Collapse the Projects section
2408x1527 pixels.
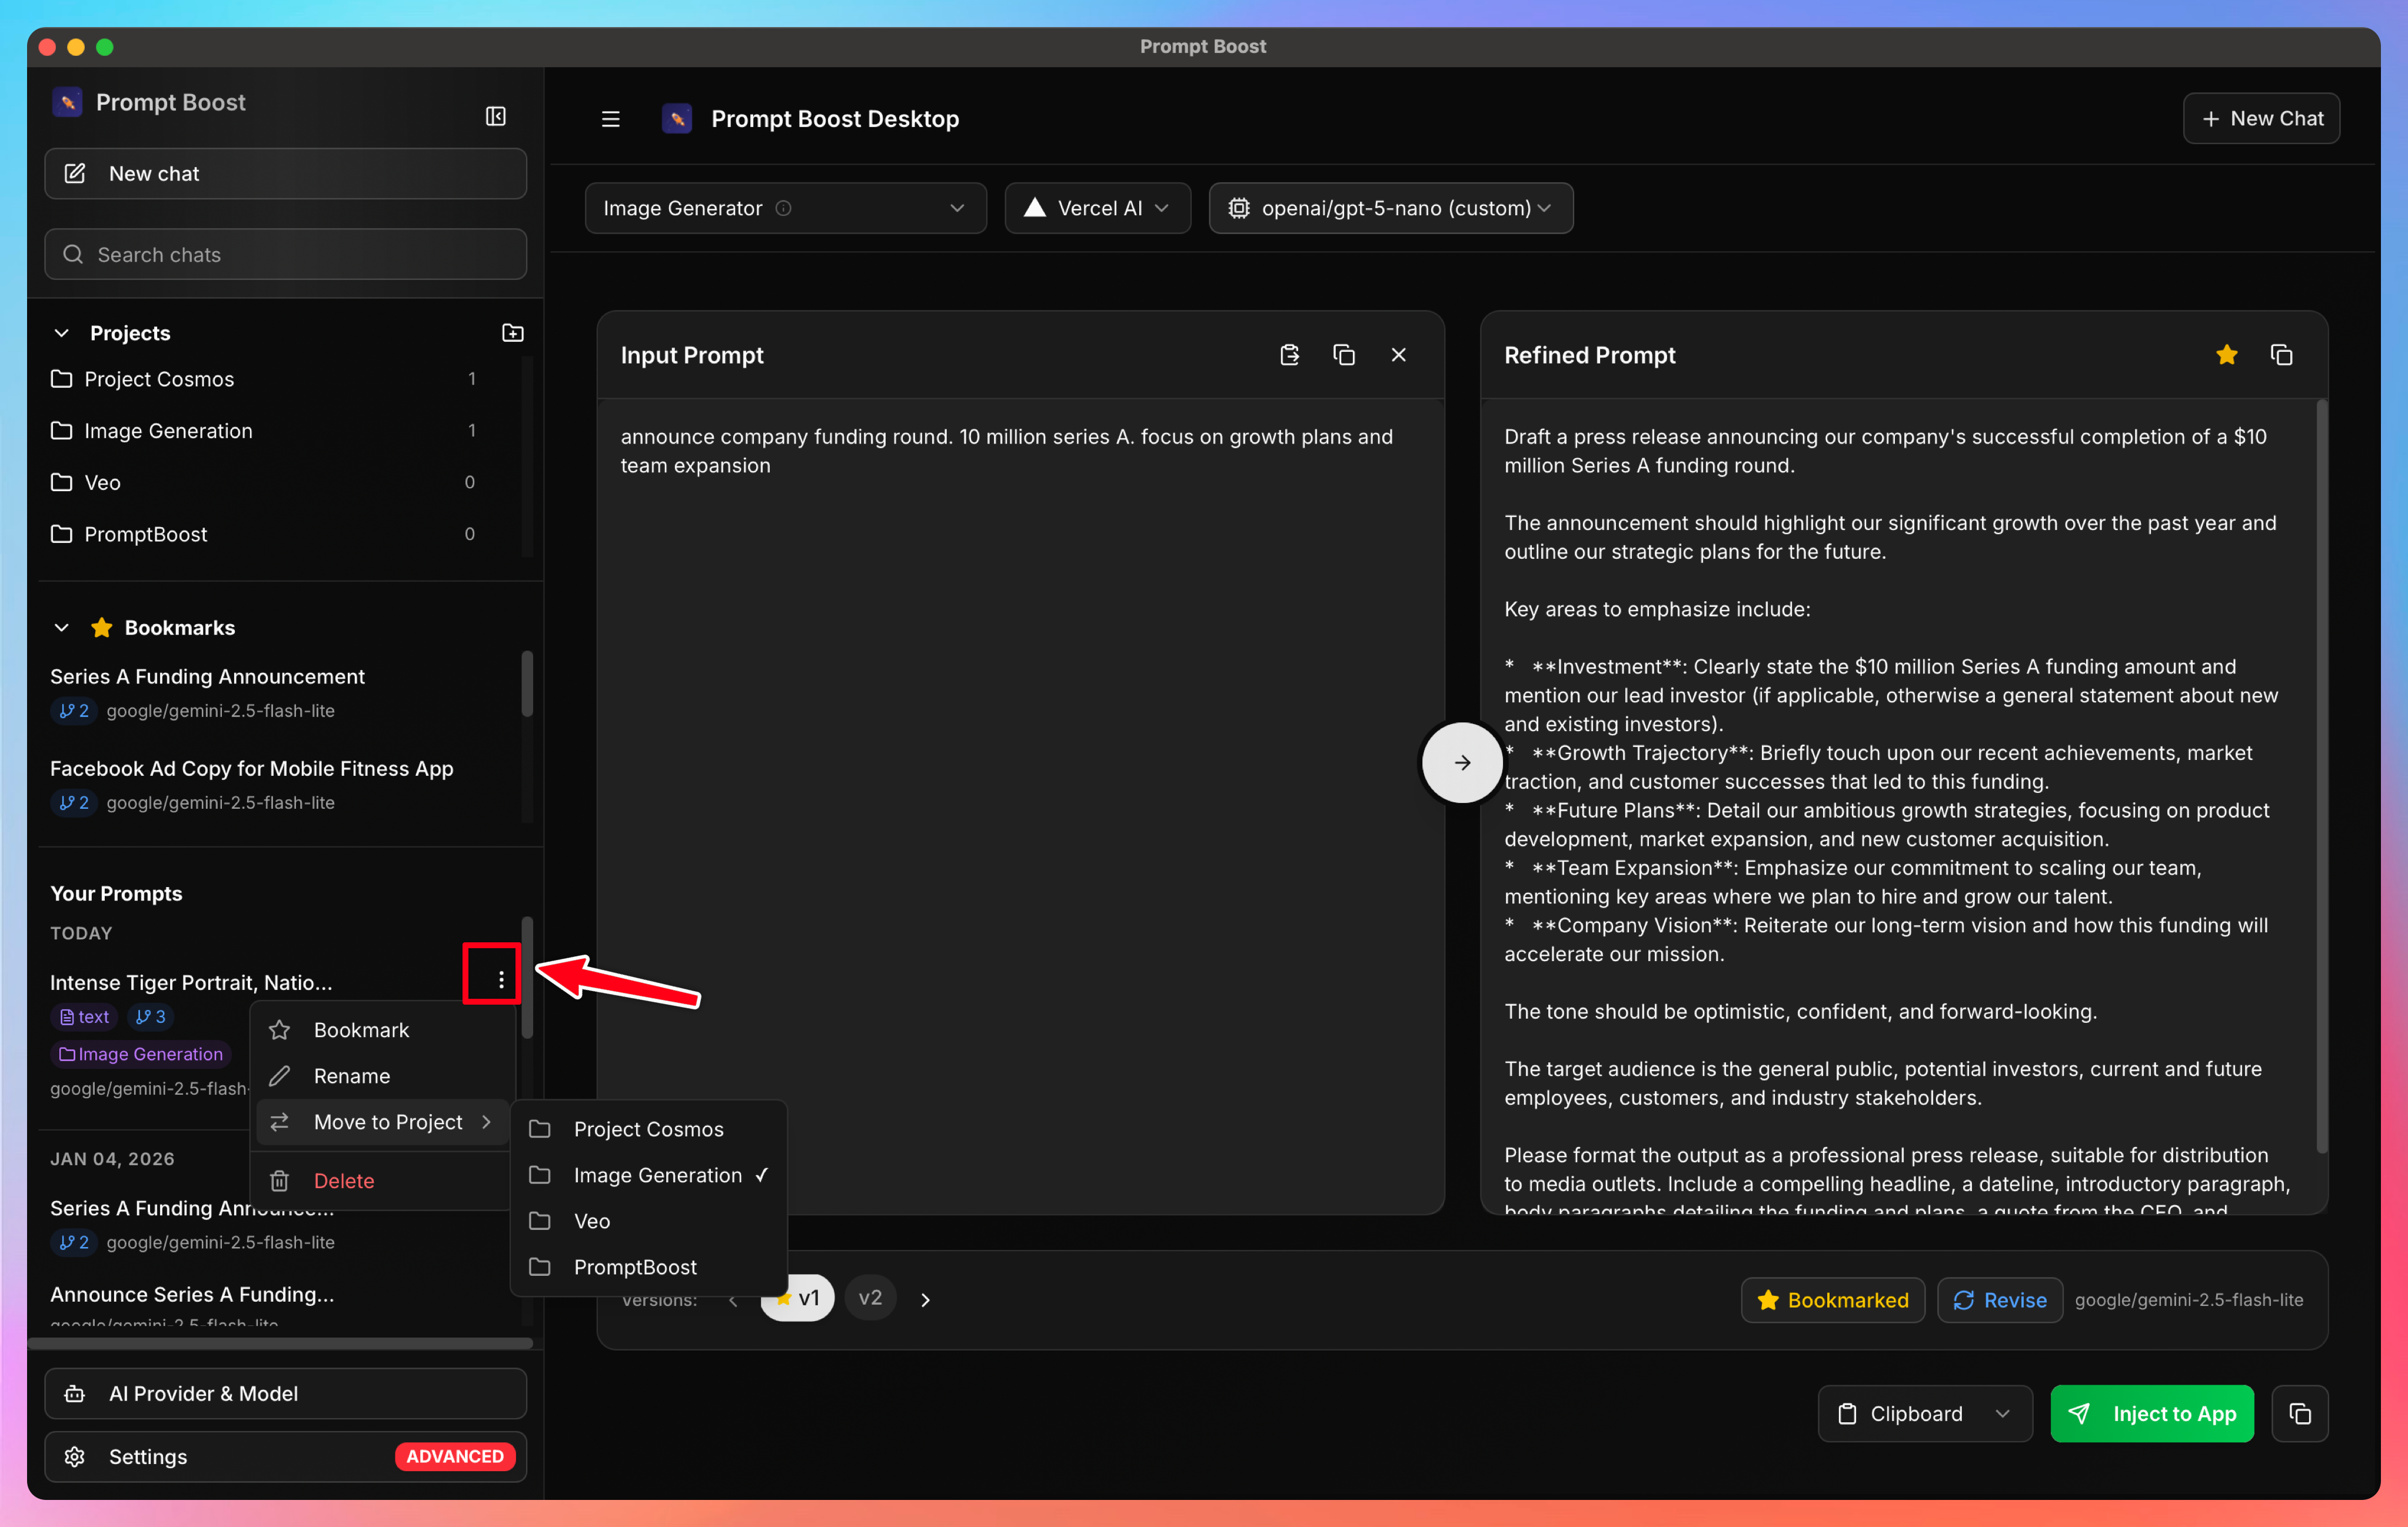(x=62, y=332)
